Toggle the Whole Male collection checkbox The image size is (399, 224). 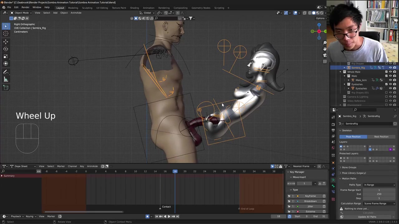pos(386,72)
